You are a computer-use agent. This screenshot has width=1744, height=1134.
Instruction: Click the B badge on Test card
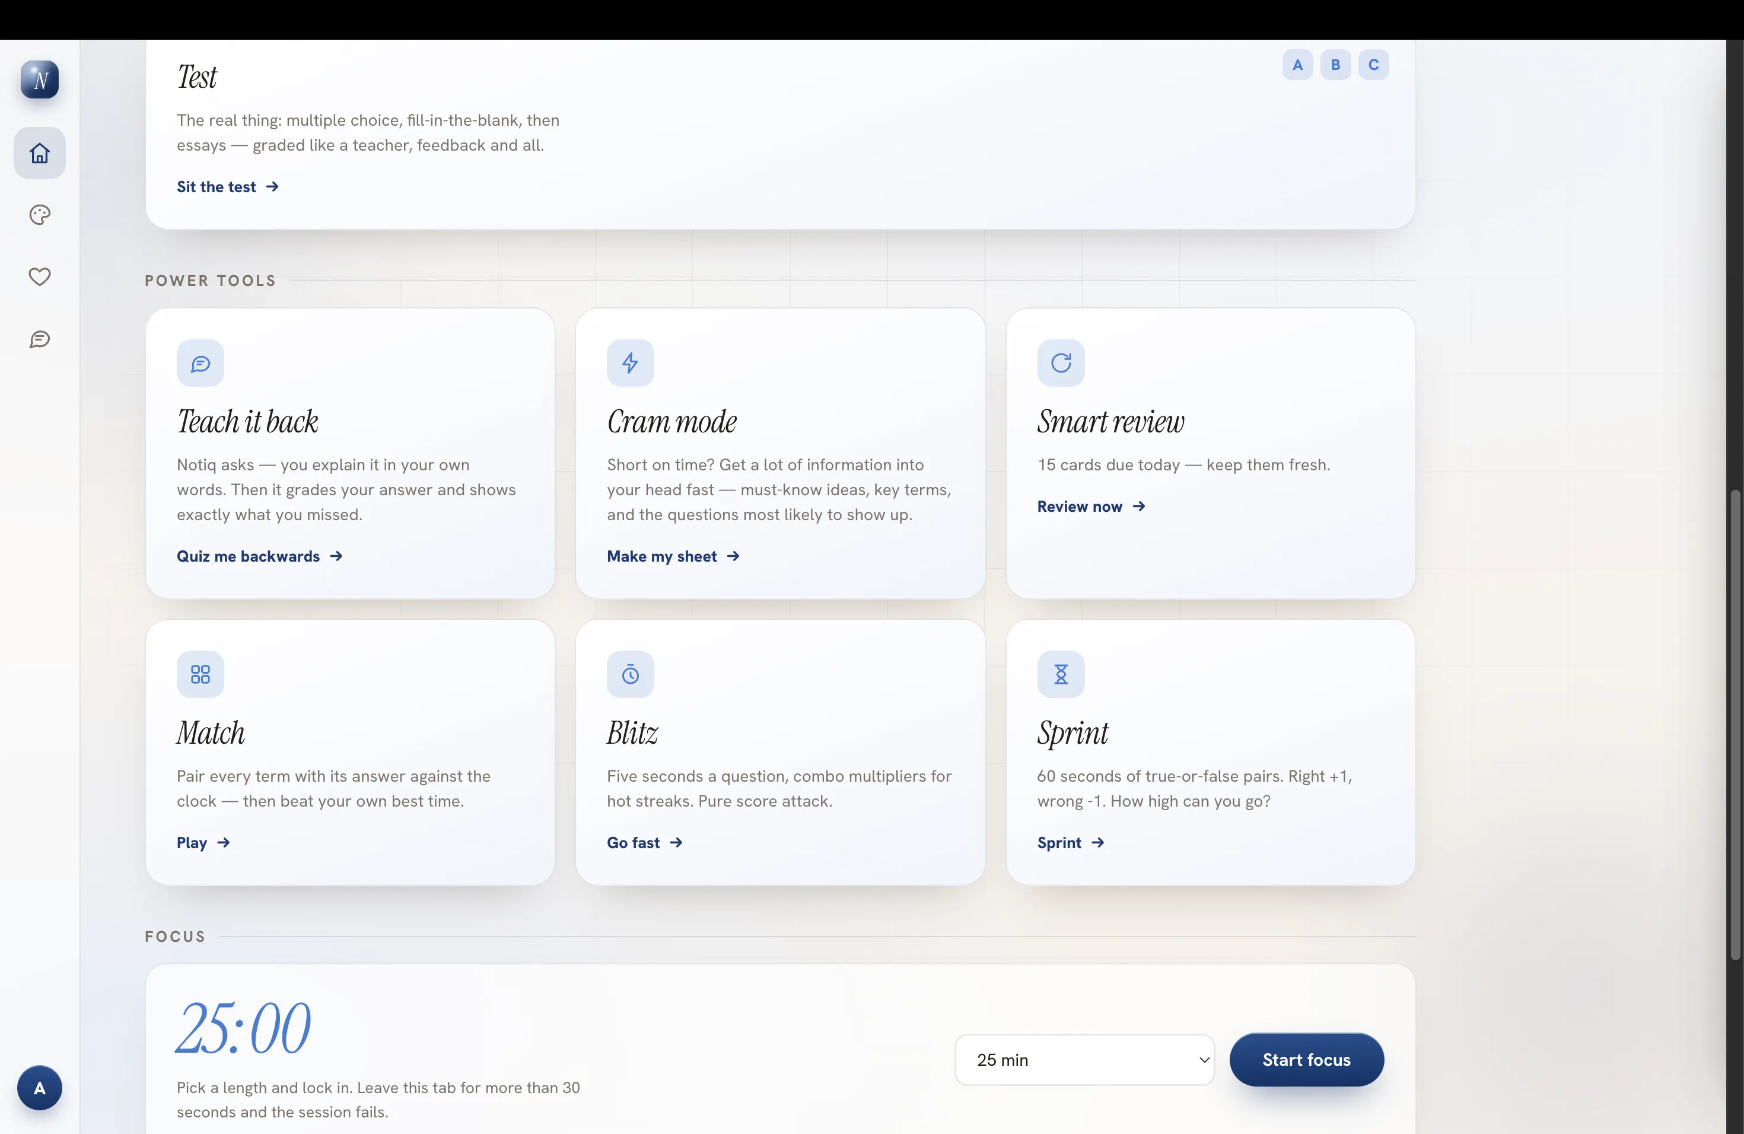[1336, 65]
